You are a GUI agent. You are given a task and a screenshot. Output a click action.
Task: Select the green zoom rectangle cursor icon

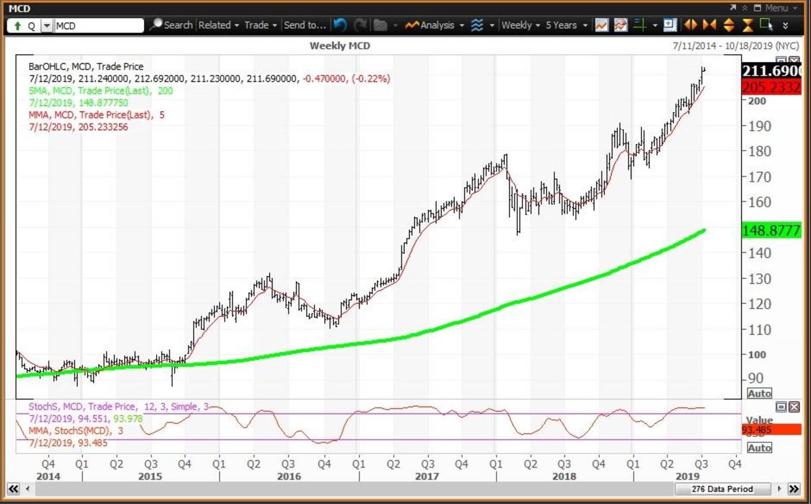(766, 24)
